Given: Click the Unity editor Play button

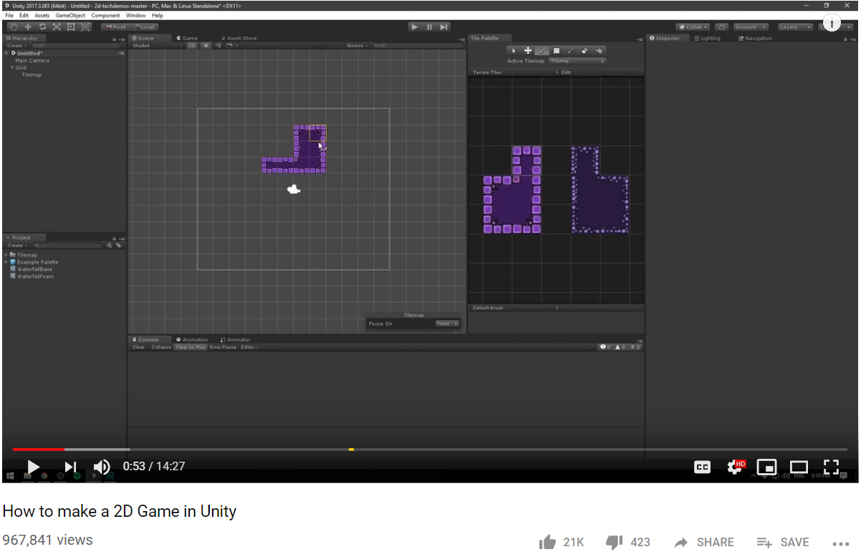Looking at the screenshot, I should (415, 27).
